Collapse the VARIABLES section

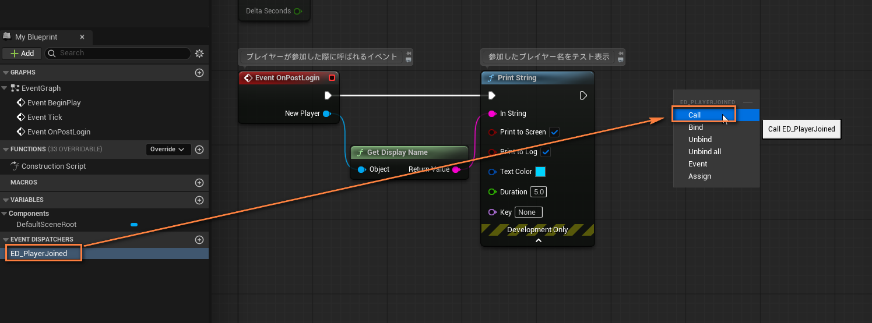pos(6,200)
